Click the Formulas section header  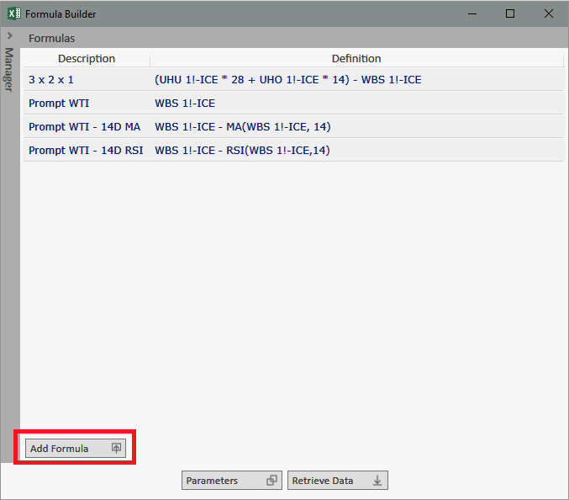click(51, 38)
